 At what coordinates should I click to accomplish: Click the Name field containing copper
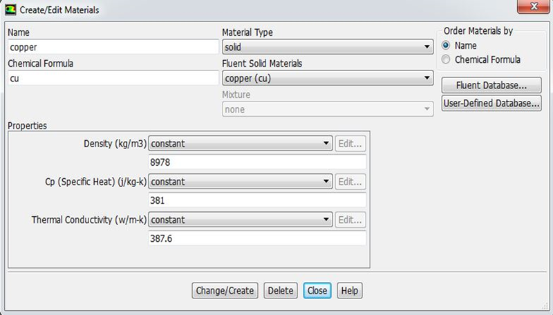click(x=113, y=47)
